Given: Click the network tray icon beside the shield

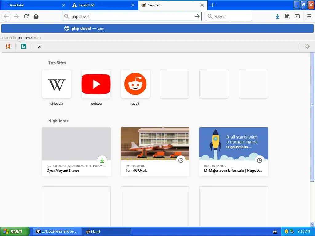Looking at the screenshot, I should [292, 231].
